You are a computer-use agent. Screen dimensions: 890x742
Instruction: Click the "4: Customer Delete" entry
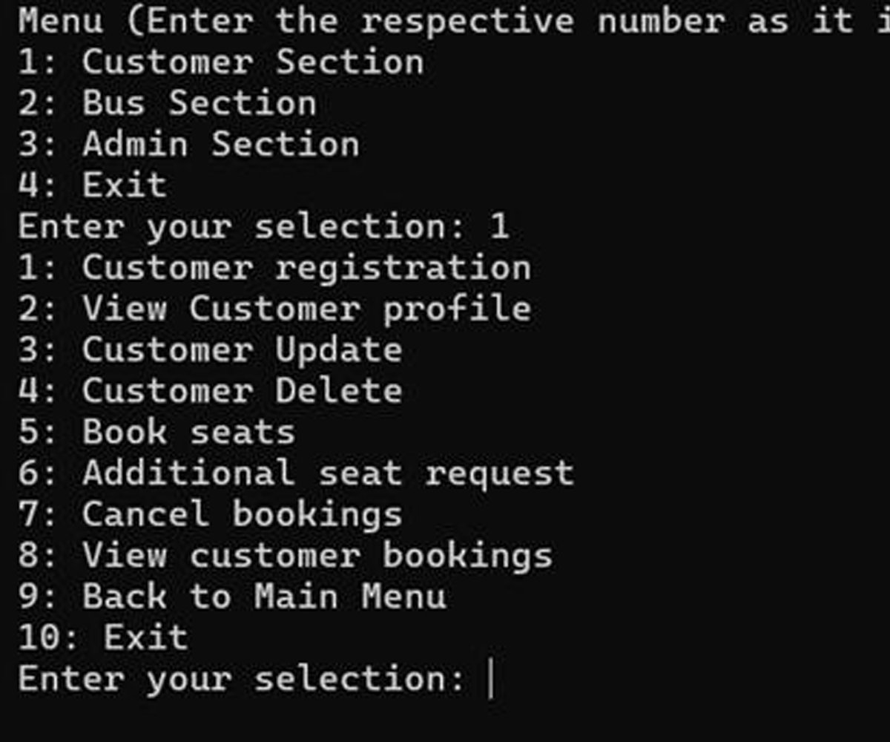(x=210, y=391)
